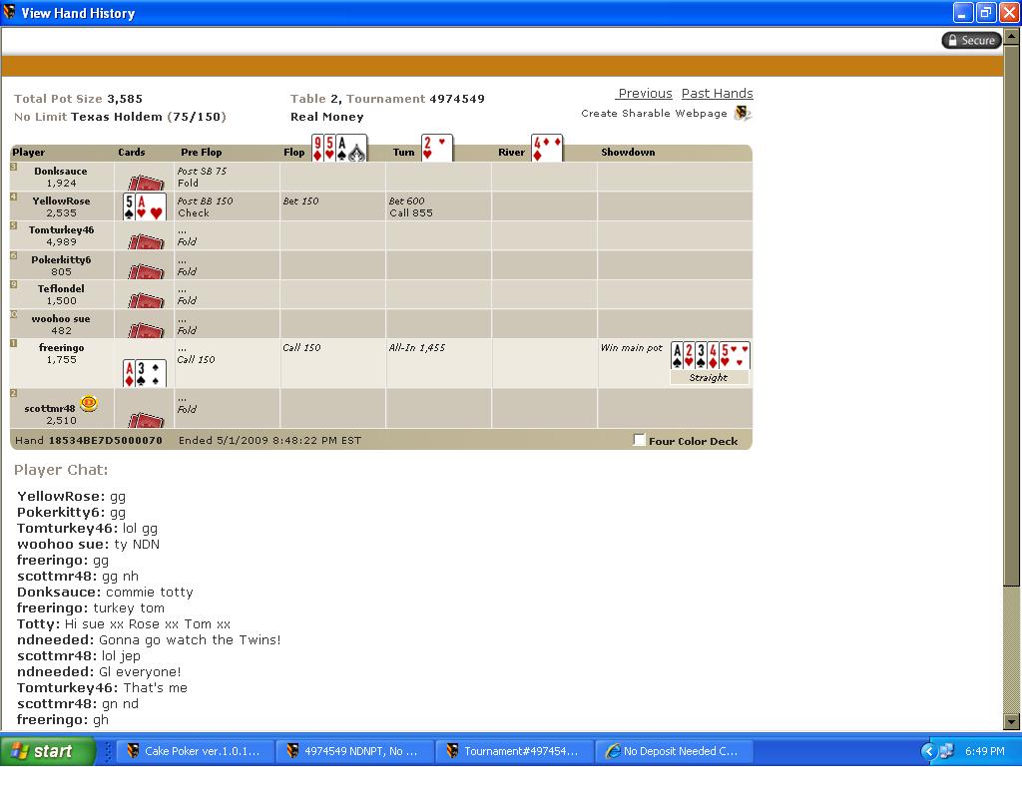Click the winning straight hand cards
The image size is (1022, 798).
pos(710,355)
